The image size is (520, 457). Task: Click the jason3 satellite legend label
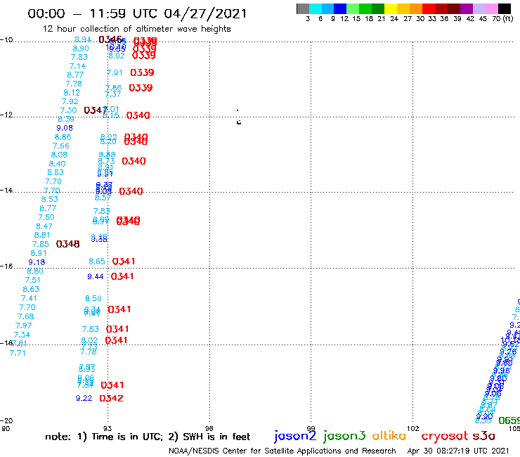pyautogui.click(x=344, y=436)
